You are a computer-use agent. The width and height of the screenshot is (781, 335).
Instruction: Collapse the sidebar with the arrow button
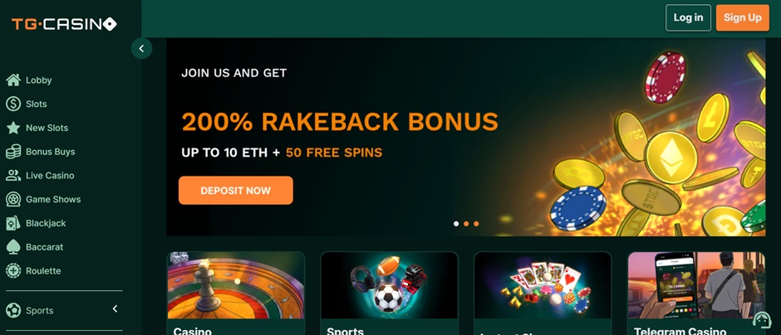141,48
